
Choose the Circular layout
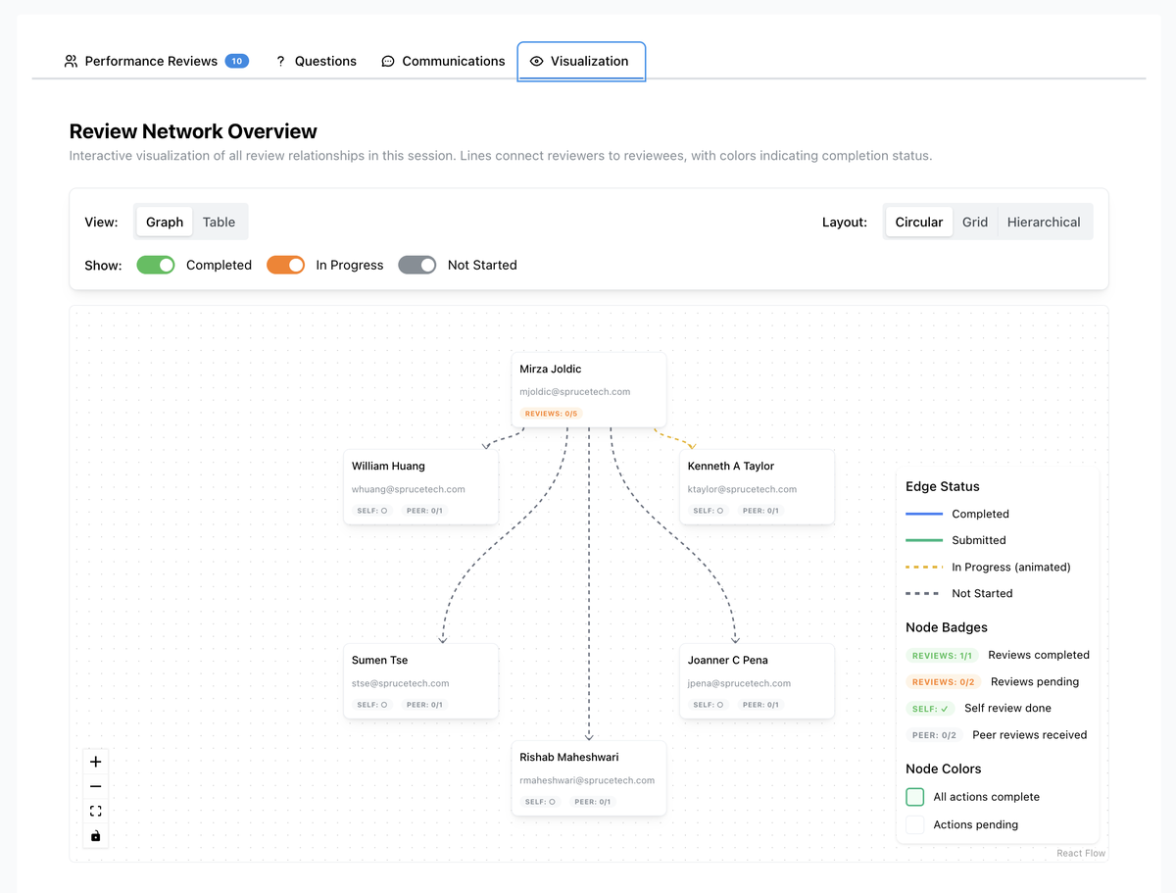click(919, 222)
